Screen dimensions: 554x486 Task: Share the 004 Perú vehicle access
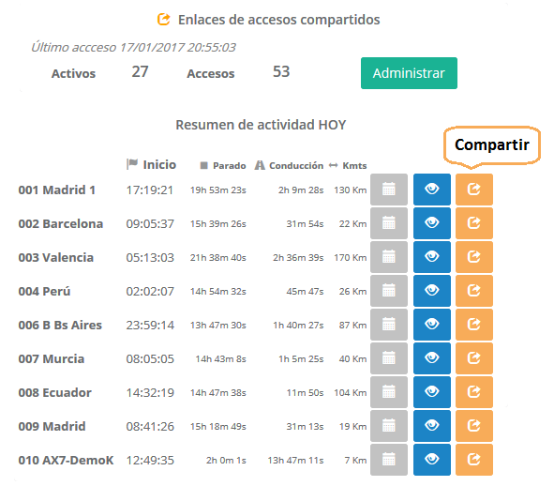(473, 291)
